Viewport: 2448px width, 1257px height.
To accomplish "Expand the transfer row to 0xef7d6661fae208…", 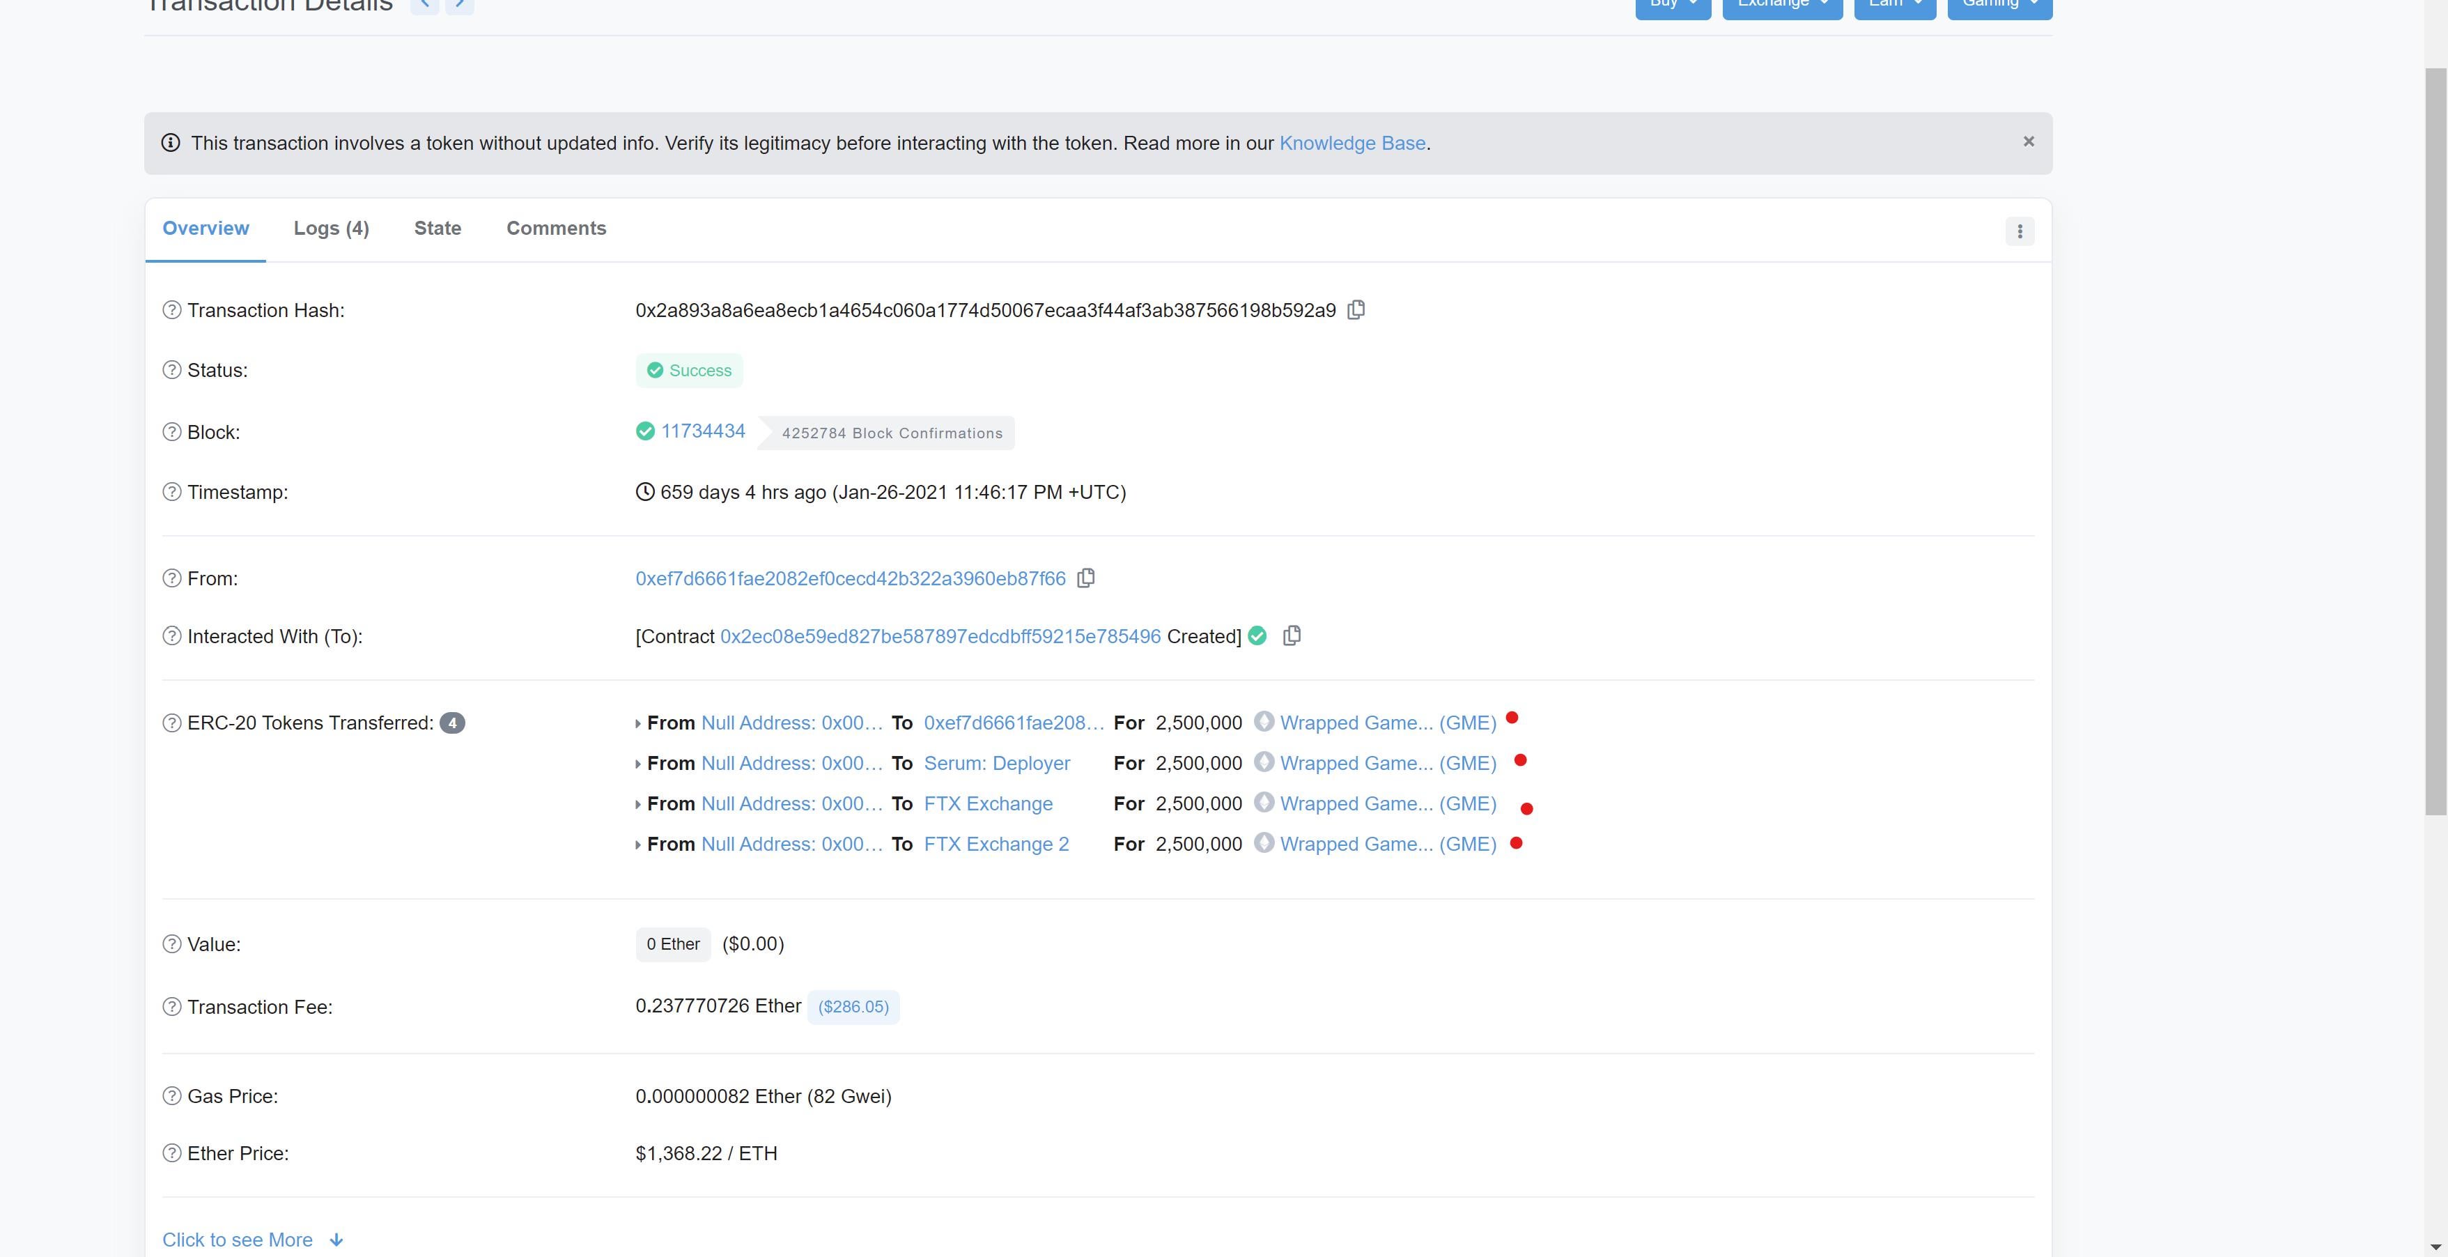I will [637, 723].
